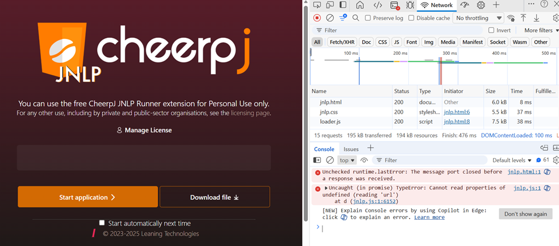Sort requests by Name column header
The width and height of the screenshot is (559, 246).
pos(351,91)
